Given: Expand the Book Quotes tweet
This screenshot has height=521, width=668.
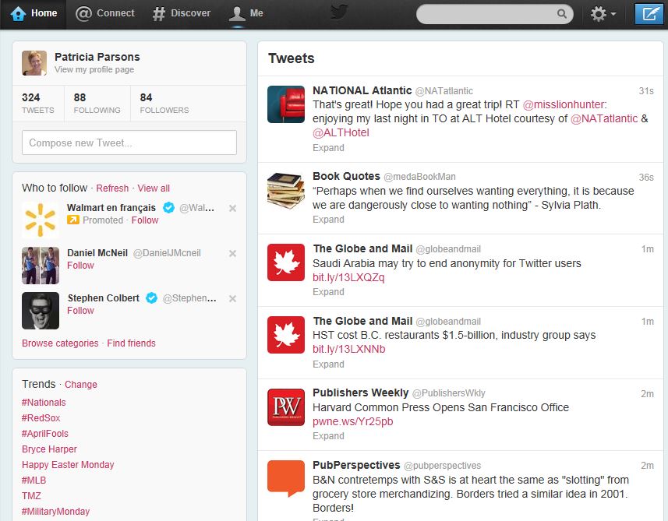Looking at the screenshot, I should click(x=328, y=220).
